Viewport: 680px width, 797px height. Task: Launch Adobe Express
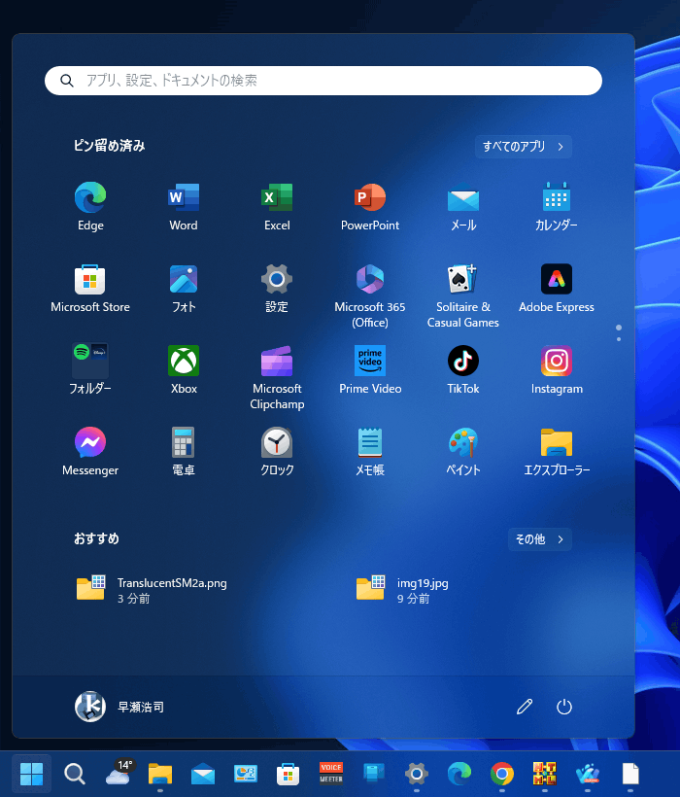click(556, 289)
